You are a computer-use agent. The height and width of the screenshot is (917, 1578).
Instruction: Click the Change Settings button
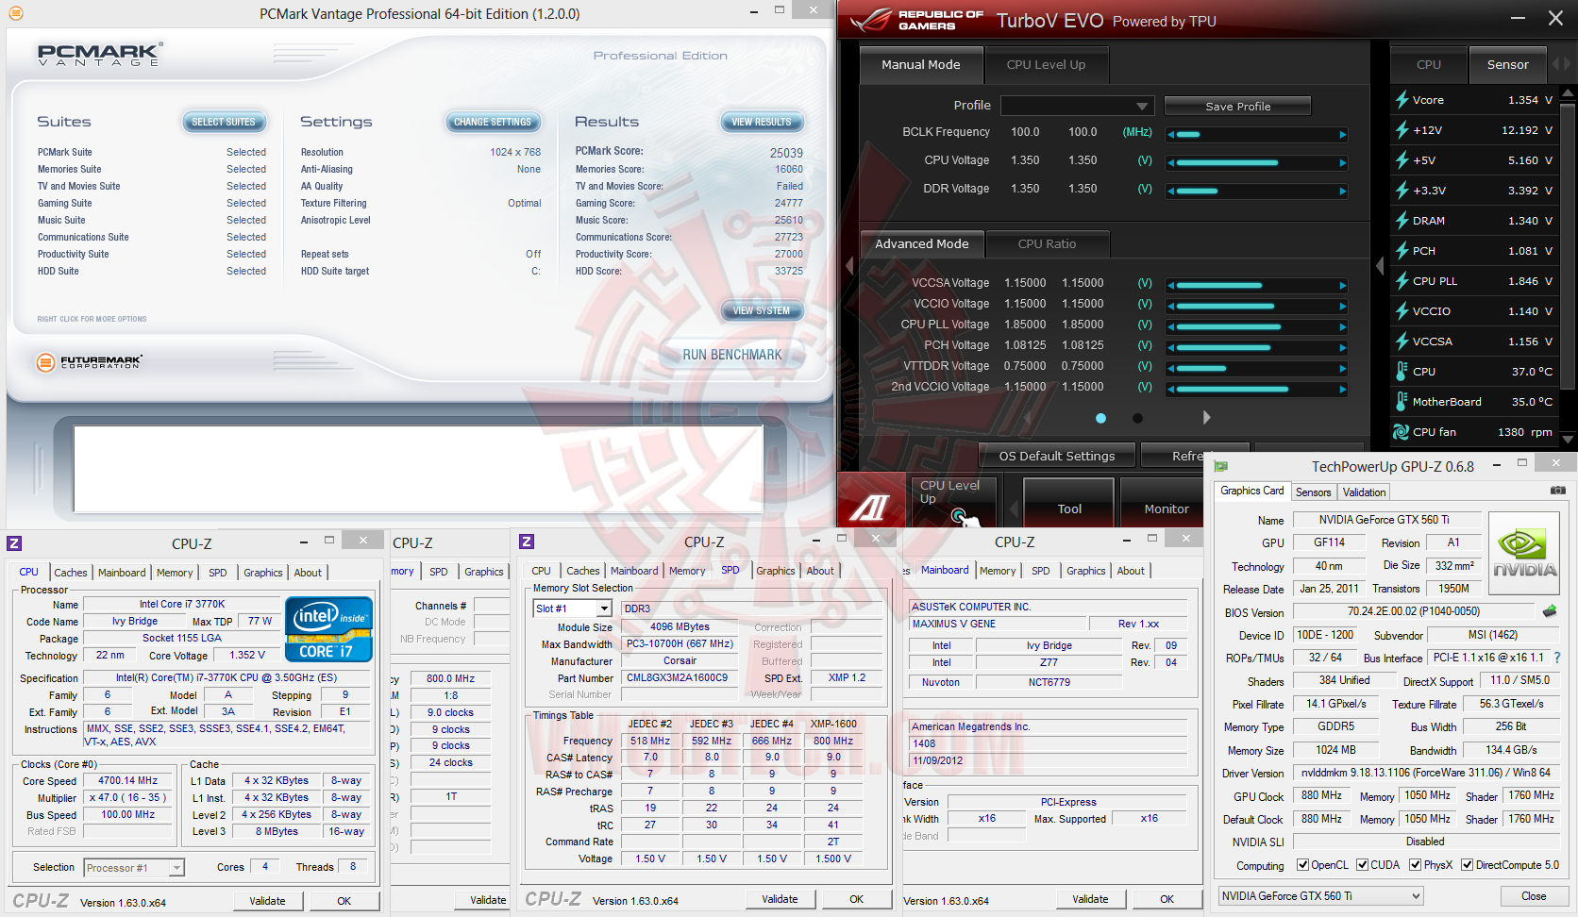pos(493,122)
